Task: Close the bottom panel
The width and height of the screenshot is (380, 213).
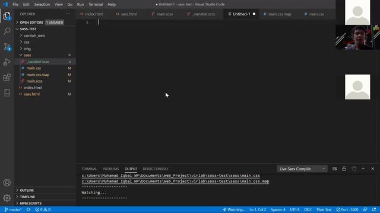Action: coord(372,169)
